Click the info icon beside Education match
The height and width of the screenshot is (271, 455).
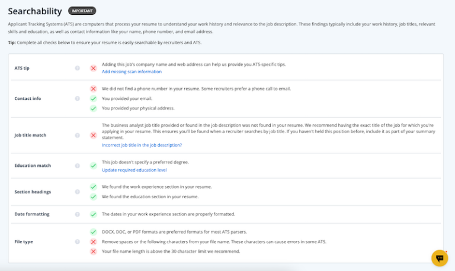[77, 166]
